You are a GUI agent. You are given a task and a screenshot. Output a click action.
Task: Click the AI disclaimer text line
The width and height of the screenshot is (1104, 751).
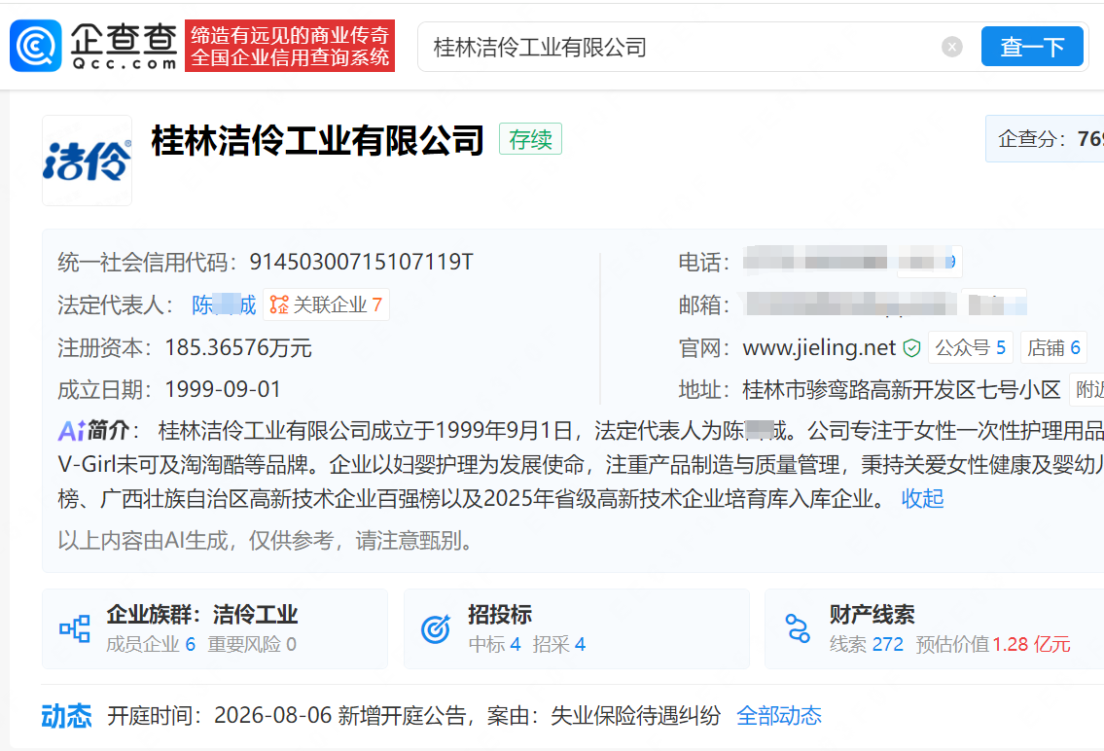click(x=265, y=541)
